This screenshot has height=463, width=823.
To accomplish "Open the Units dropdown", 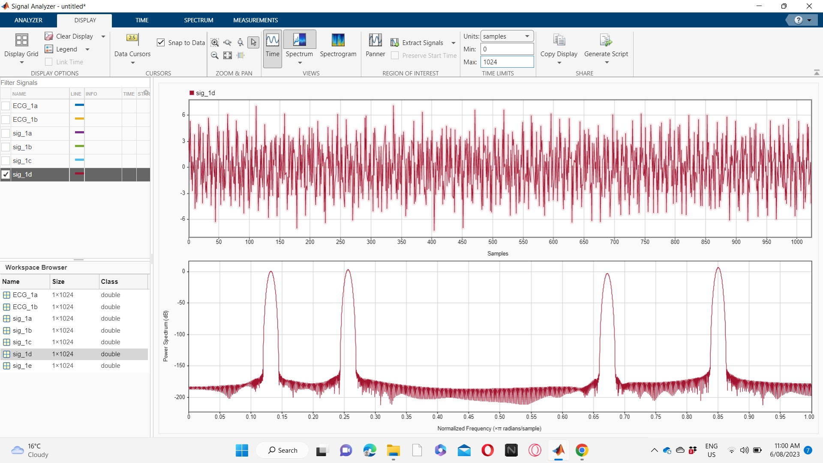I will tap(527, 36).
